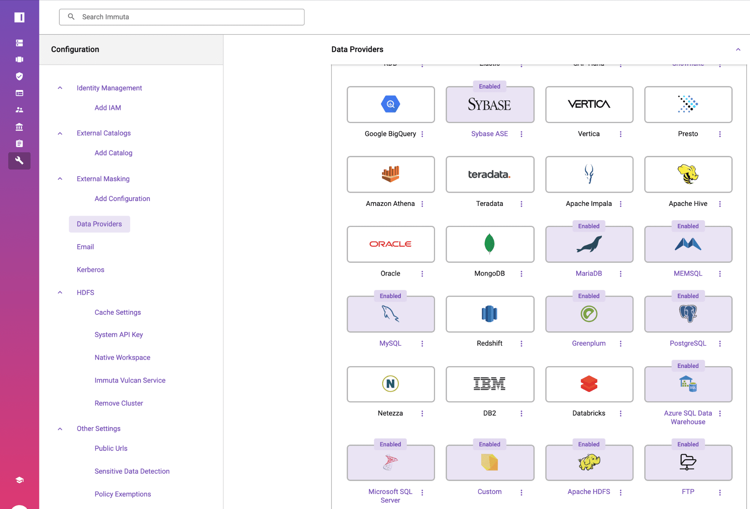
Task: Select the MariaDB seal tile
Action: (589, 244)
